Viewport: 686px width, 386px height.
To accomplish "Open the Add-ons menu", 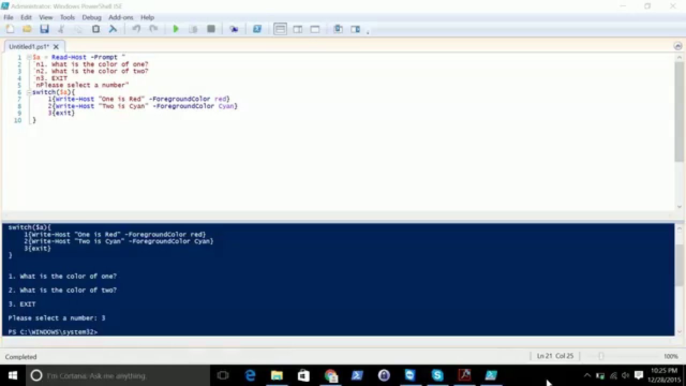I will (121, 17).
